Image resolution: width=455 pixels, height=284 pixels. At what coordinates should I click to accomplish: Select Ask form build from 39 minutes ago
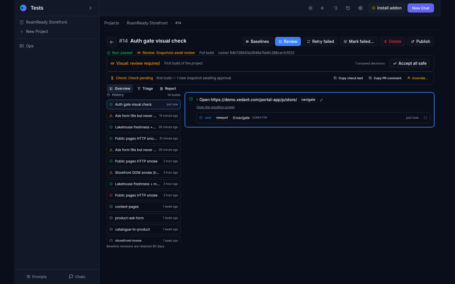click(144, 150)
